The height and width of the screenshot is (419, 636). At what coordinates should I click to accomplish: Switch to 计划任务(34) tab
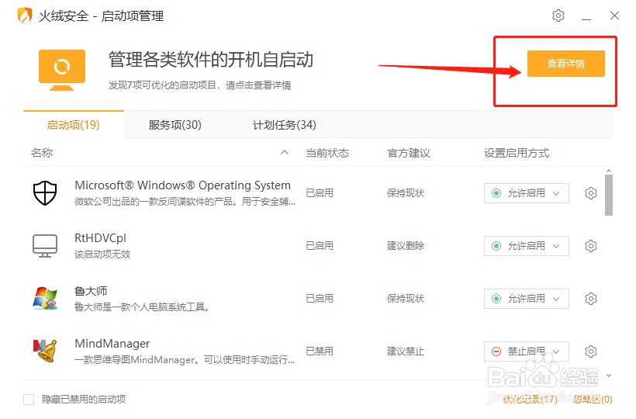[284, 124]
